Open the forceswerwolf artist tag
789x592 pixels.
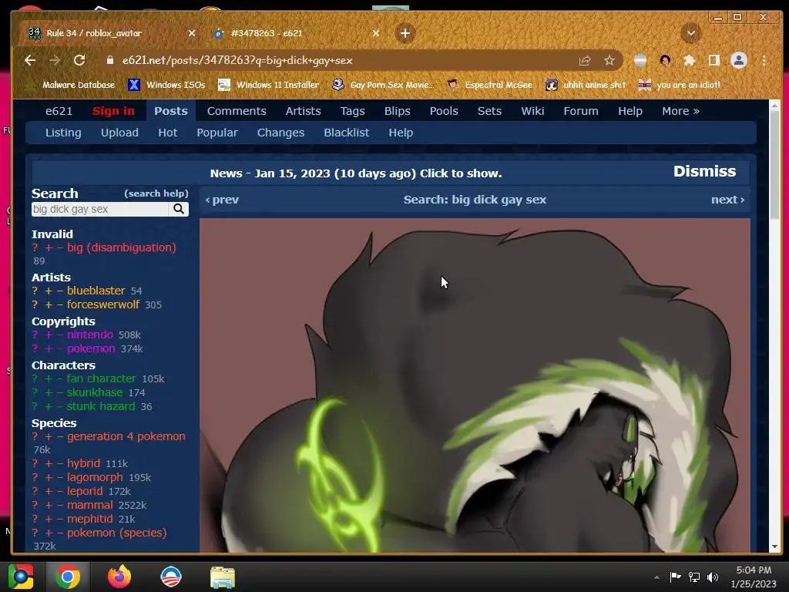[x=103, y=304]
